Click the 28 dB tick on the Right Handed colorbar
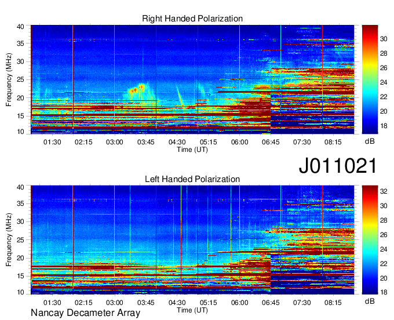This screenshot has width=394, height=320. tap(384, 53)
